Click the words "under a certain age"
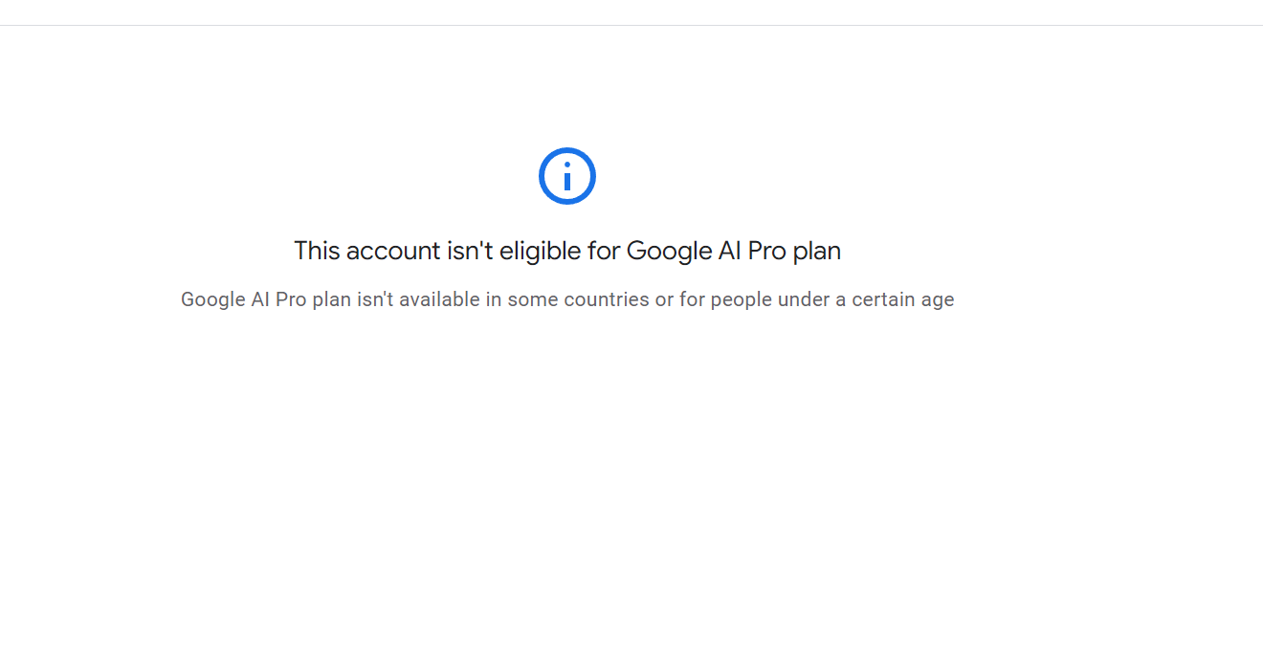The height and width of the screenshot is (662, 1263). (x=866, y=299)
